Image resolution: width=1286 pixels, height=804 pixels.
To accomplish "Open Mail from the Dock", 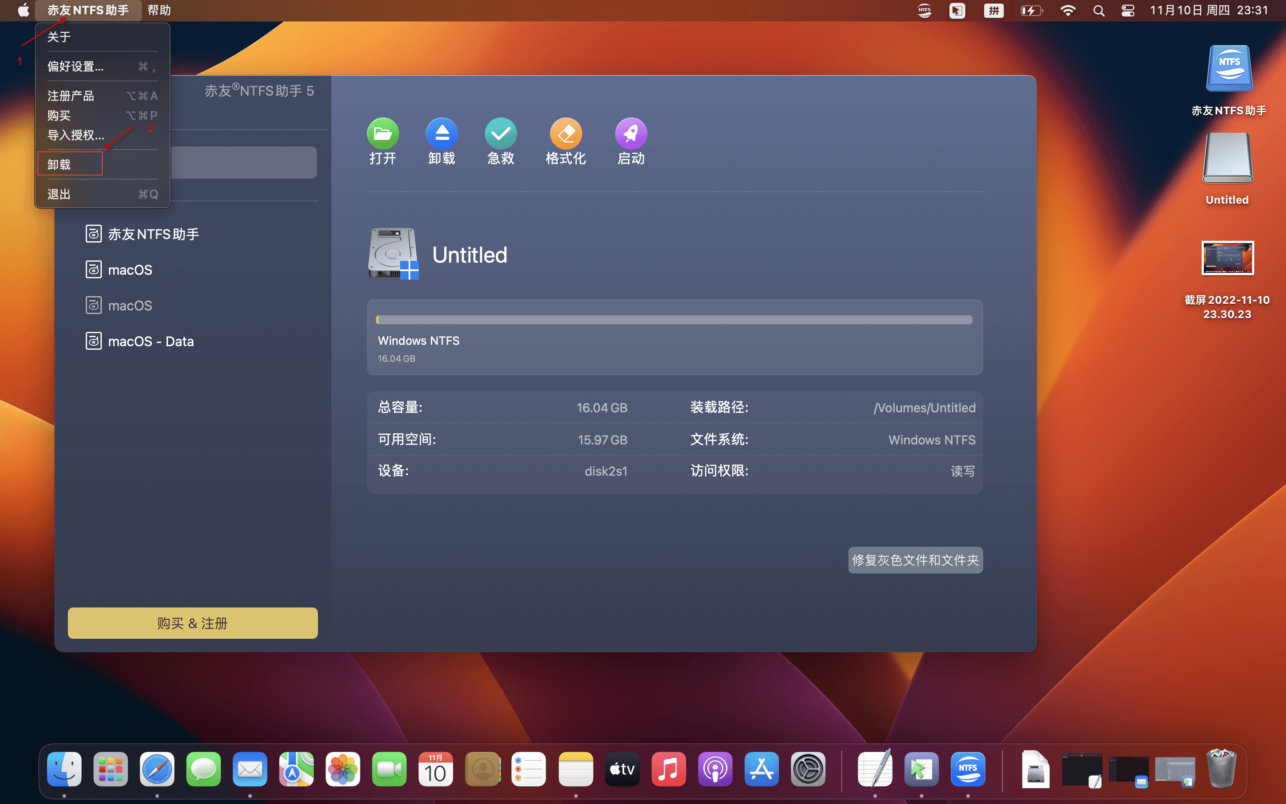I will pyautogui.click(x=250, y=769).
